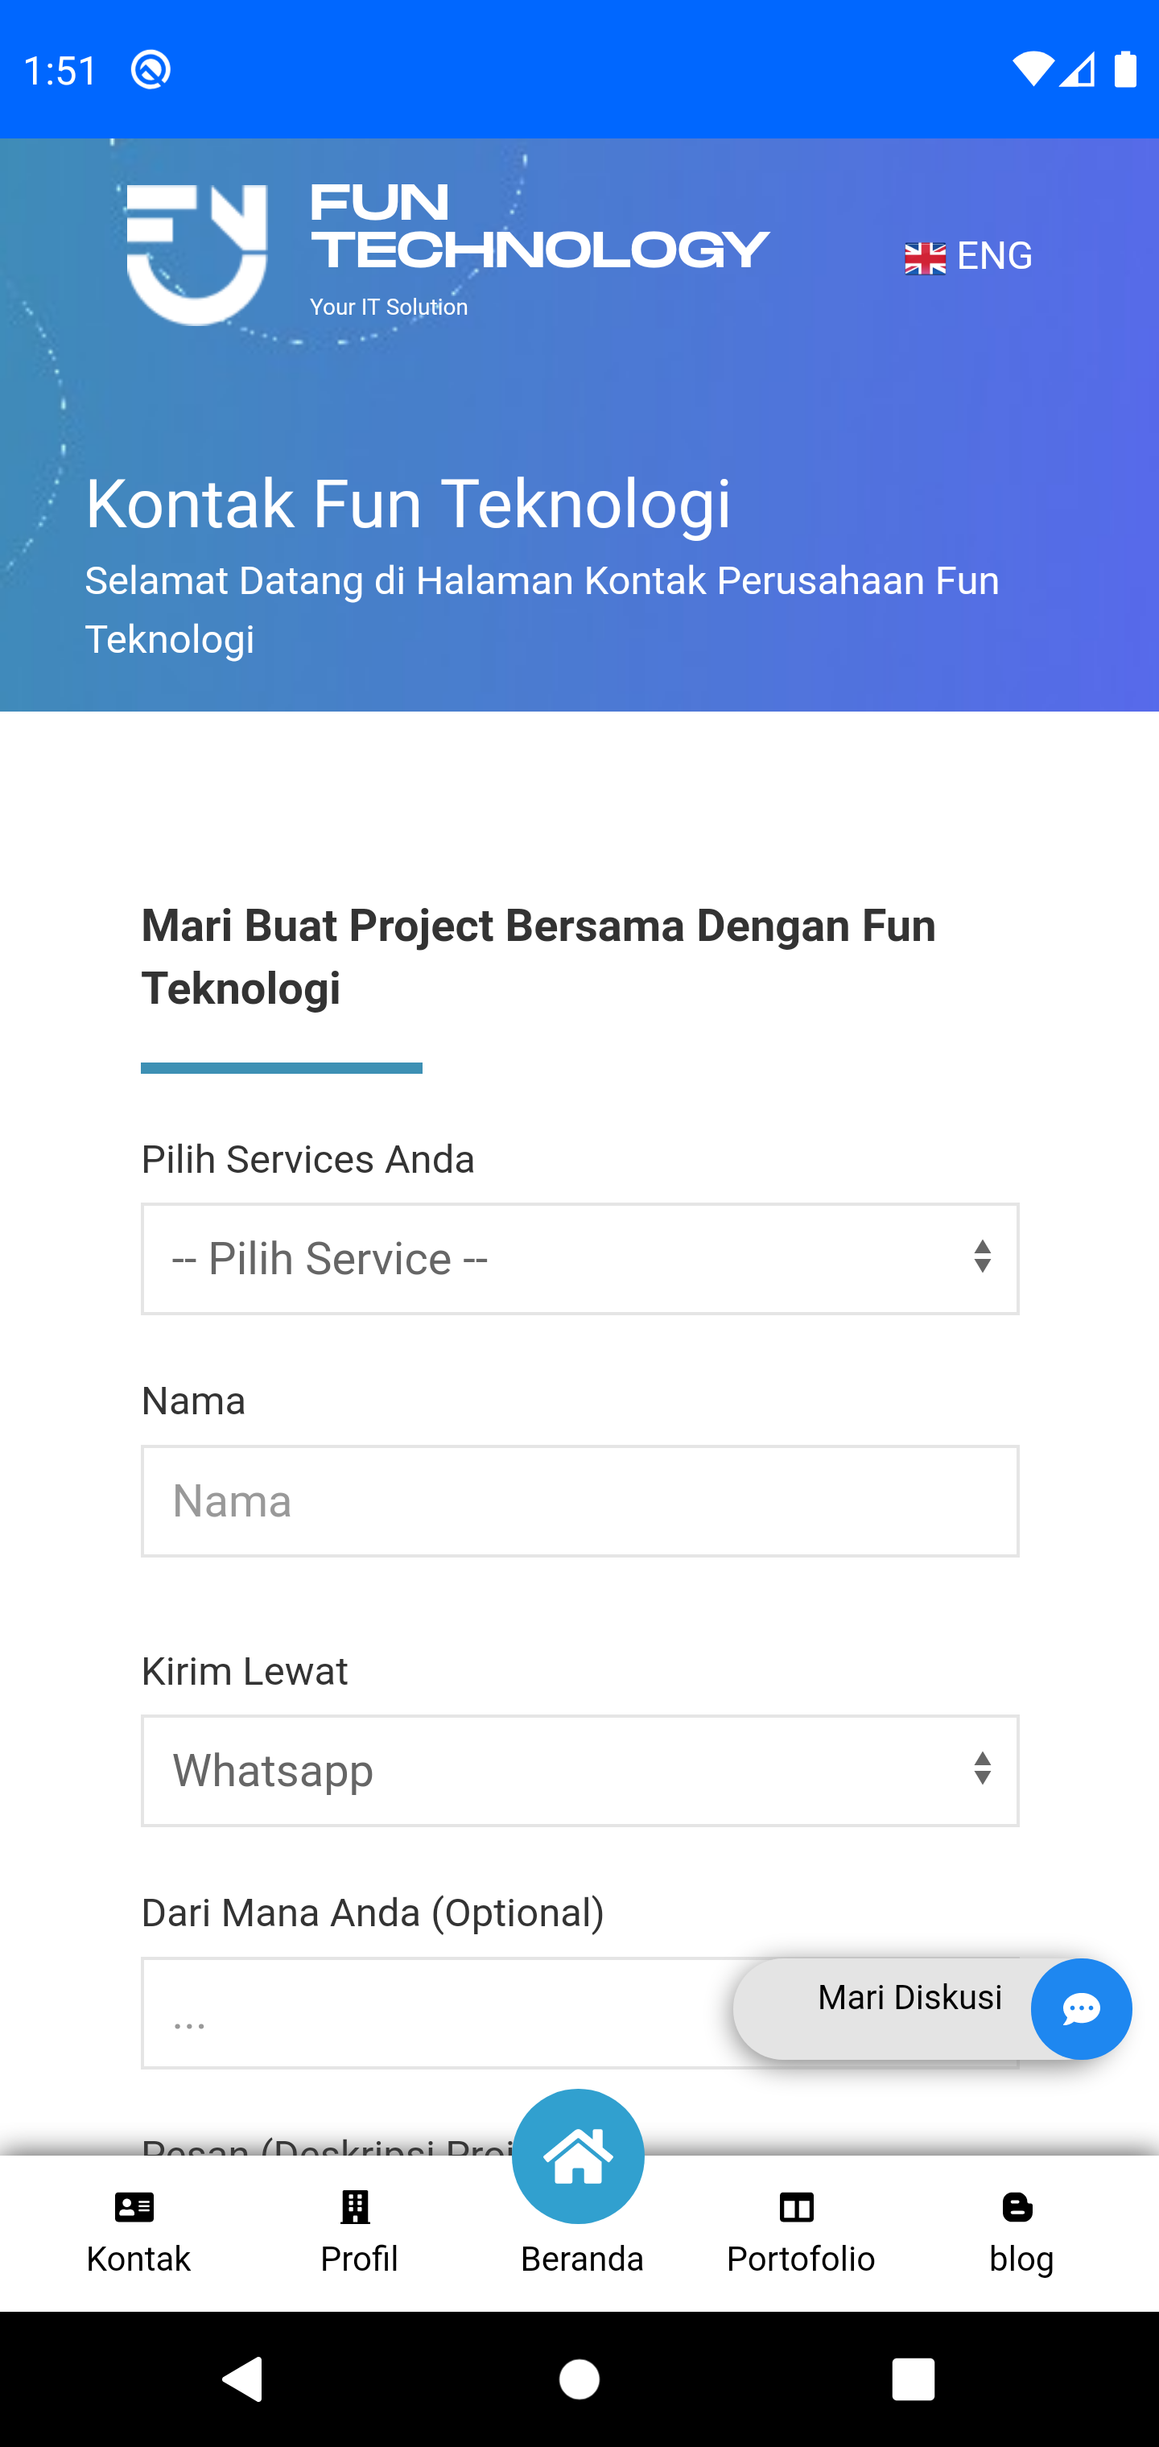The width and height of the screenshot is (1159, 2447).
Task: Switch language via UK flag icon
Action: point(924,258)
